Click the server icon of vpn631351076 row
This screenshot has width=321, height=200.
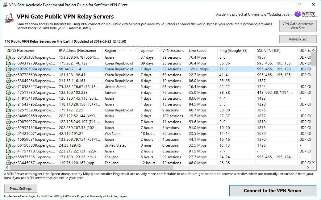8,57
